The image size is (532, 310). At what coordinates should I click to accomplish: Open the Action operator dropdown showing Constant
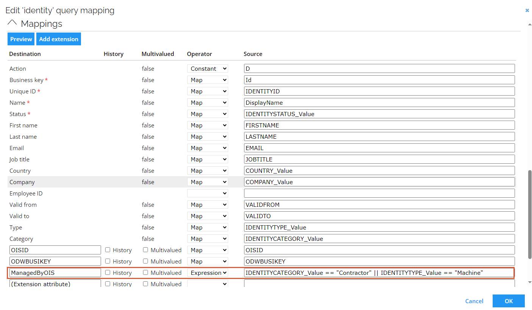pos(208,68)
